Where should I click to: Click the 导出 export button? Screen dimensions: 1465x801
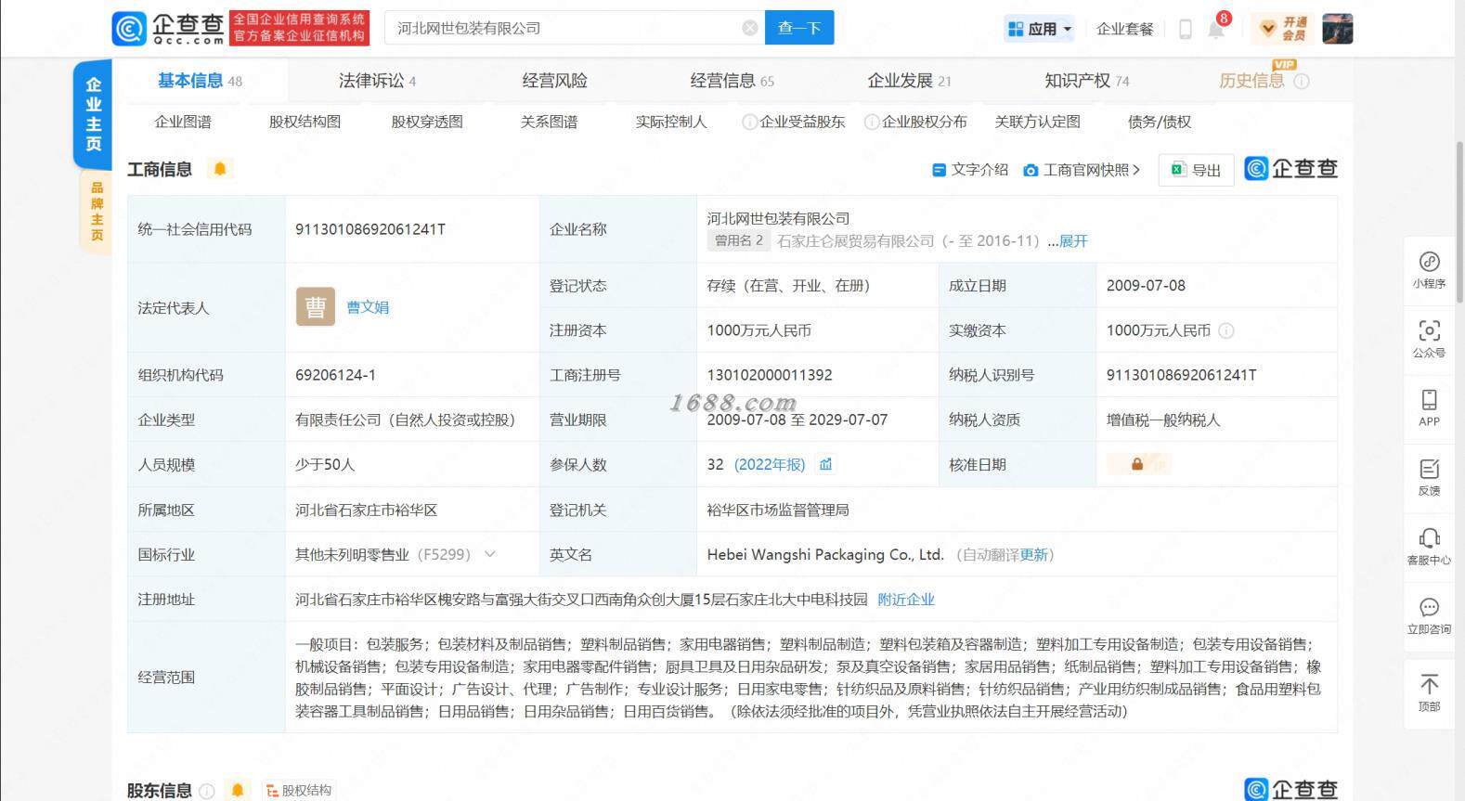coord(1196,170)
